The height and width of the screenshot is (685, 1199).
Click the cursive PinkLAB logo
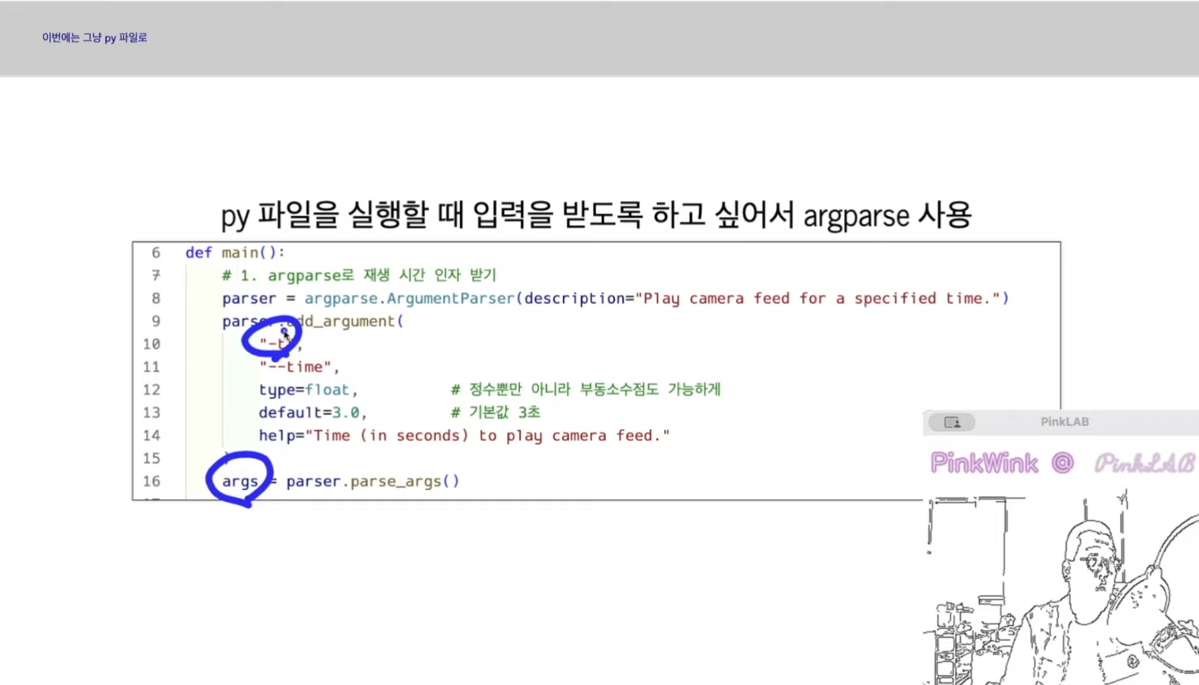(1143, 463)
